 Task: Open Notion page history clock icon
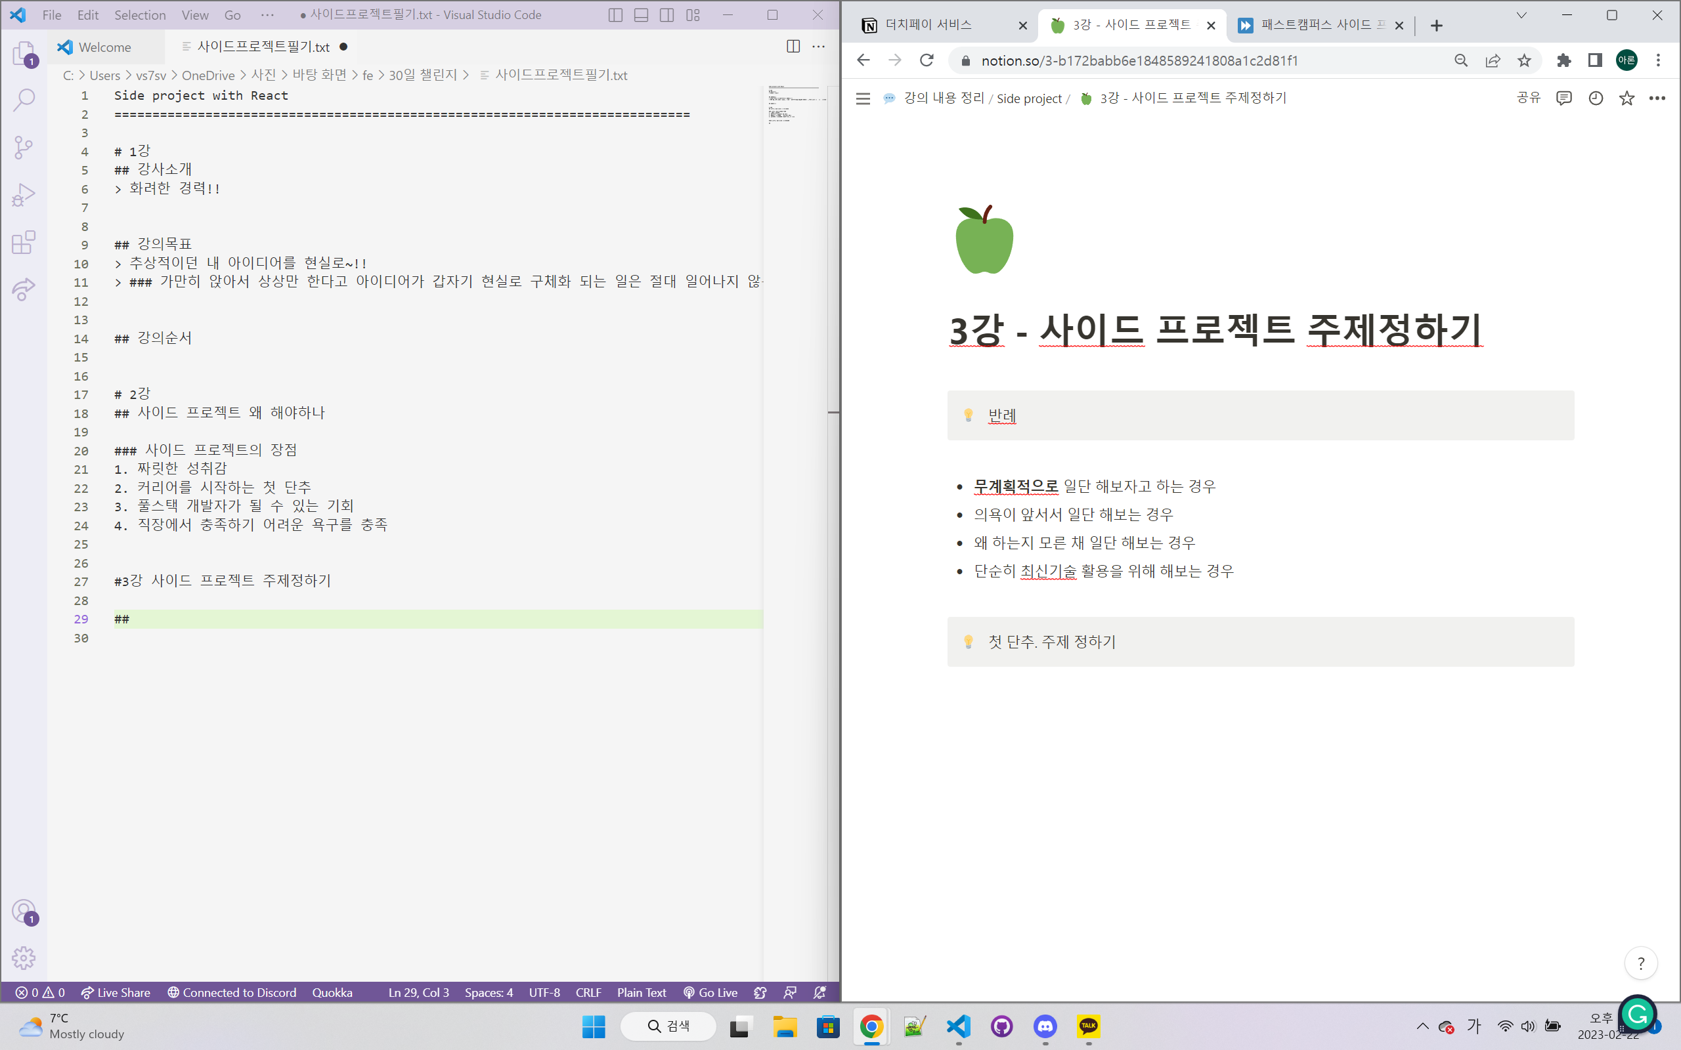1596,98
